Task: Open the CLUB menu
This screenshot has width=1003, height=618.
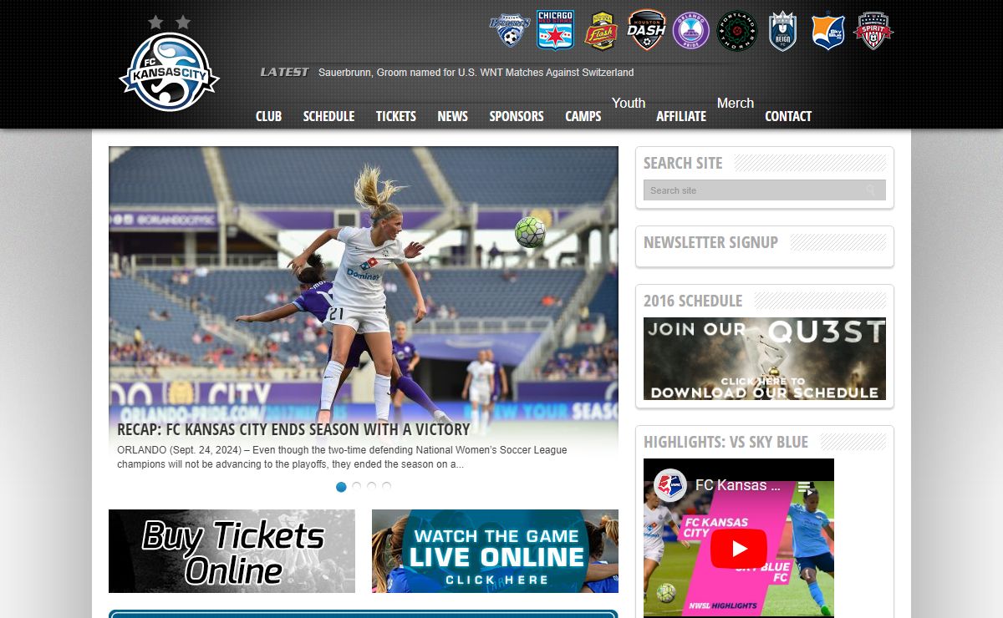Action: click(x=268, y=116)
